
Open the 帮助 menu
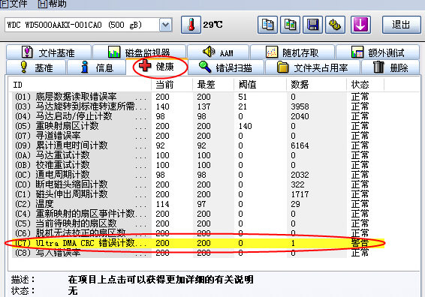click(53, 4)
